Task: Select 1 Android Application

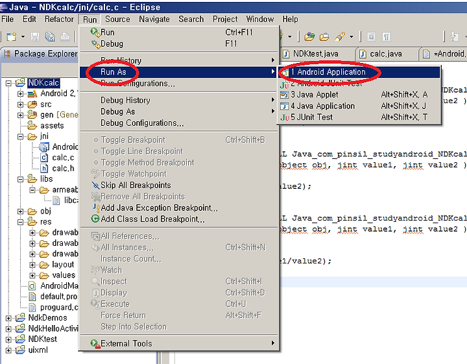Action: tap(359, 72)
